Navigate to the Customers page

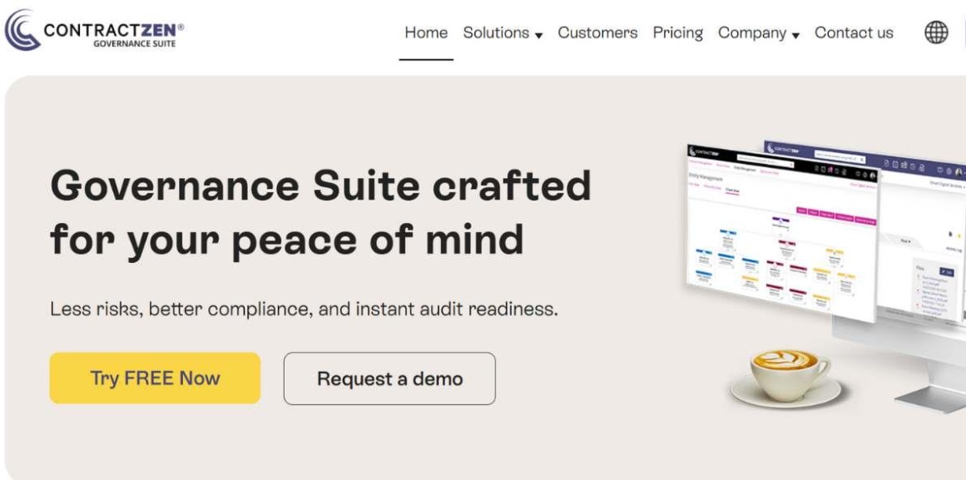click(x=597, y=33)
